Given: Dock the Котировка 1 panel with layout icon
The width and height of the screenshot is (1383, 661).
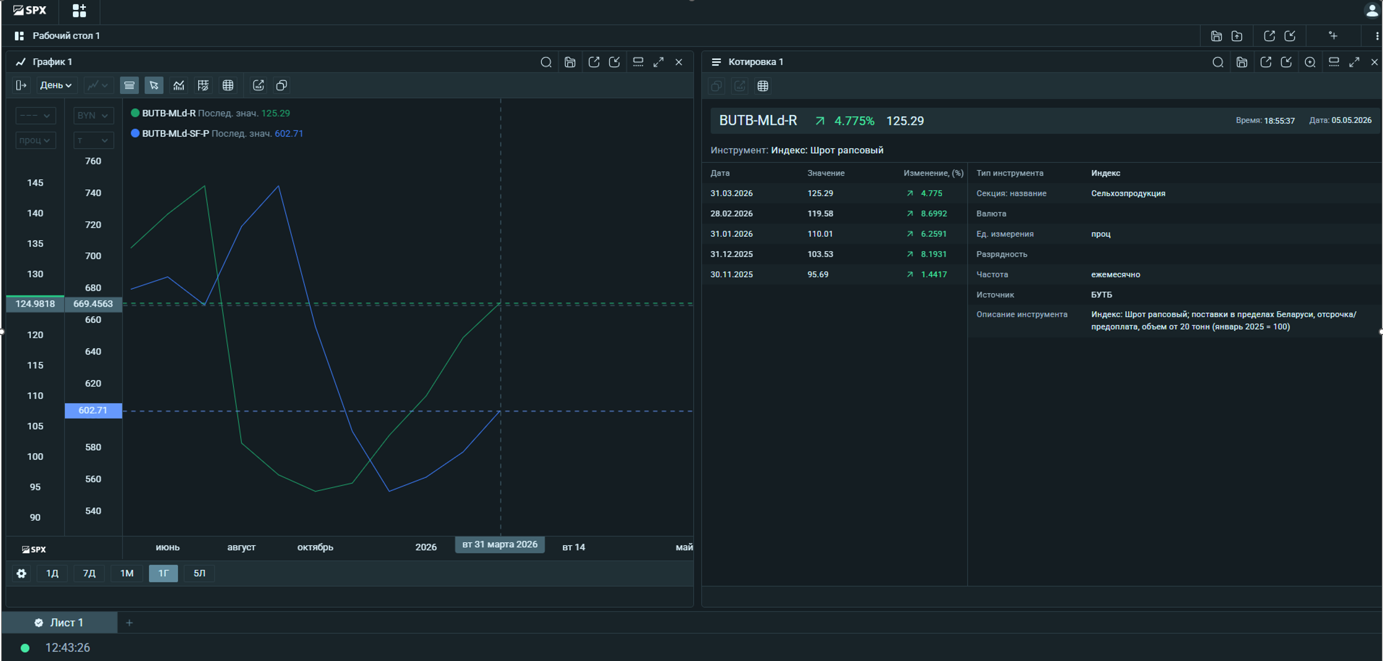Looking at the screenshot, I should tap(1334, 62).
